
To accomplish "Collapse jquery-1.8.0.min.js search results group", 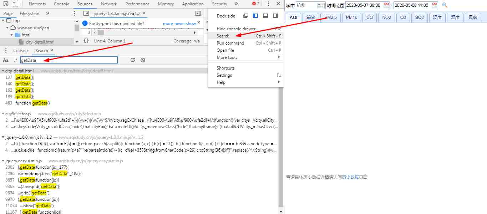I will (3, 137).
